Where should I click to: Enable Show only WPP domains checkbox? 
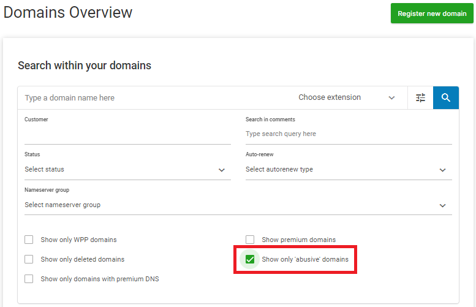(29, 240)
